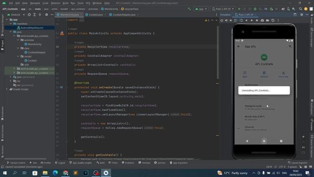Open the Refactor menu
This screenshot has height=177, width=314.
pyautogui.click(x=55, y=3)
